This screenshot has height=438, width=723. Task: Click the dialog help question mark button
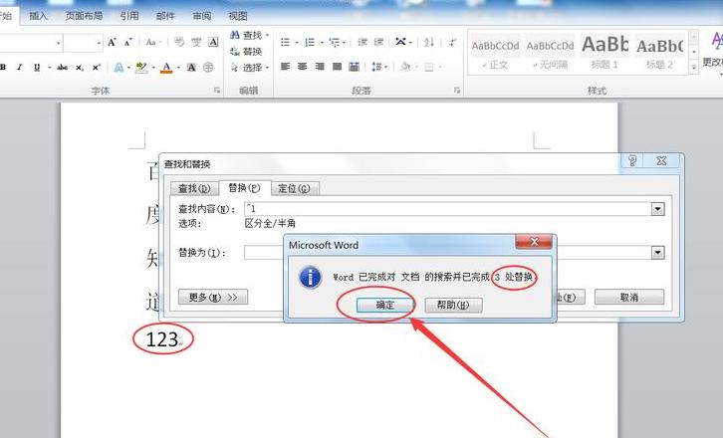click(632, 160)
